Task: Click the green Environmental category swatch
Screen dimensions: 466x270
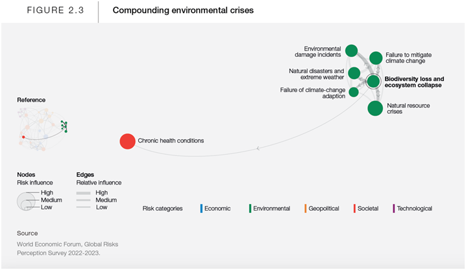Action: coord(250,208)
